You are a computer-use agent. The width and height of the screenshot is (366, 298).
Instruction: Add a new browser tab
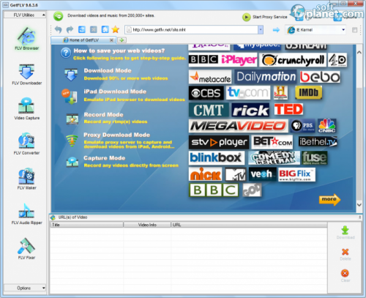point(122,40)
